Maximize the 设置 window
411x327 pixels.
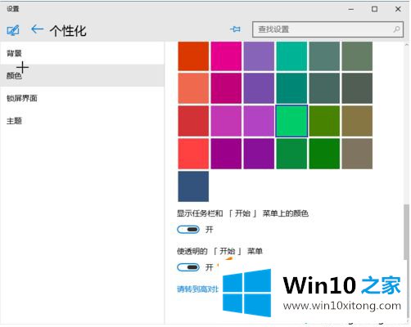point(375,9)
